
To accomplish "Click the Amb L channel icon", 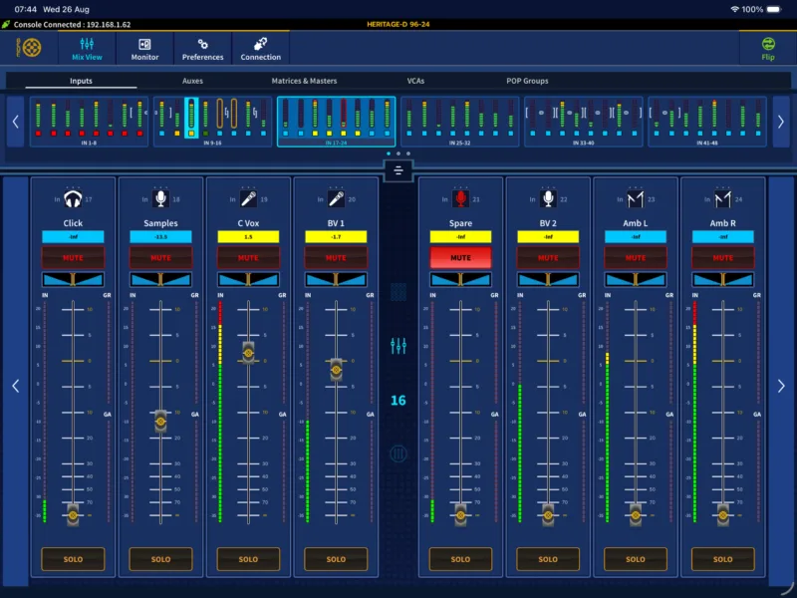I will pyautogui.click(x=636, y=198).
